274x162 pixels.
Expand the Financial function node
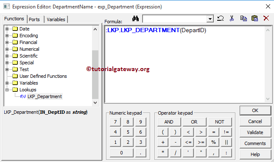(x=7, y=42)
